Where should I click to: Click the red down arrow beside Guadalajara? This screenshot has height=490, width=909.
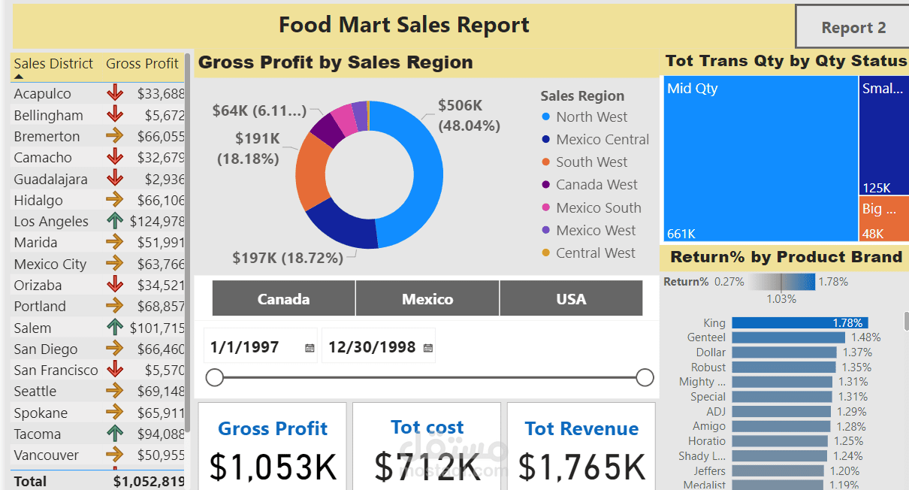pyautogui.click(x=114, y=179)
